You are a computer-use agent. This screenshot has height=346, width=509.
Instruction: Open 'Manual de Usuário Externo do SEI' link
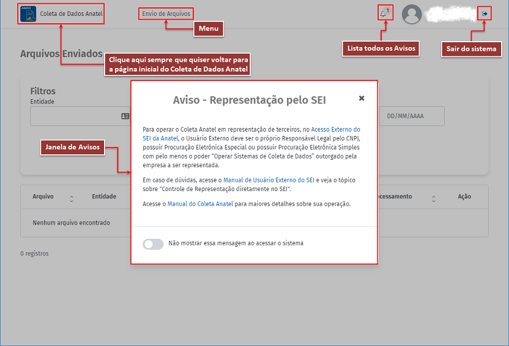tap(269, 180)
